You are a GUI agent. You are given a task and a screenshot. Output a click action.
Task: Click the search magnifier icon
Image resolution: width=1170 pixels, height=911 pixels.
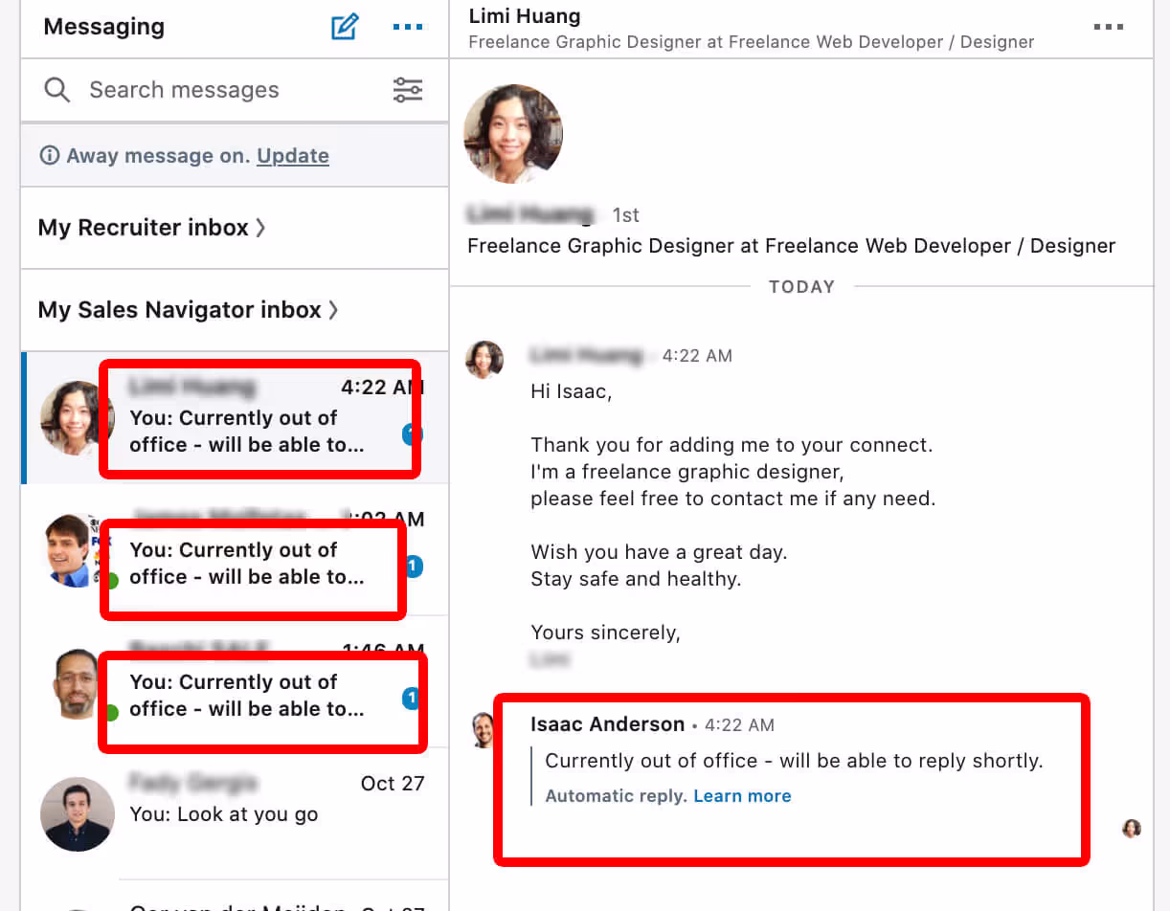tap(57, 90)
